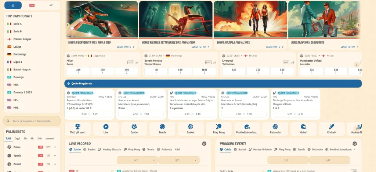Focus the Cerca la Squadra search field
376x172 pixels.
(32, 121)
